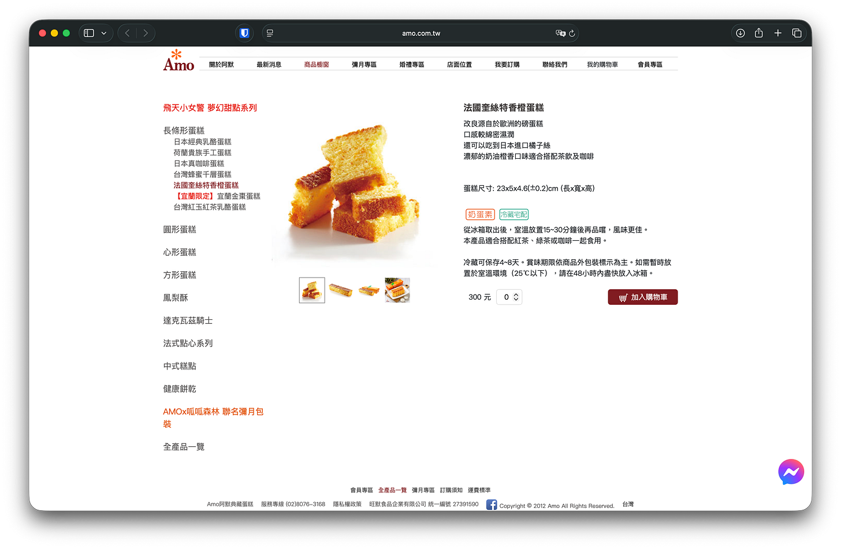Click the amo.com.tw address bar

[x=420, y=33]
